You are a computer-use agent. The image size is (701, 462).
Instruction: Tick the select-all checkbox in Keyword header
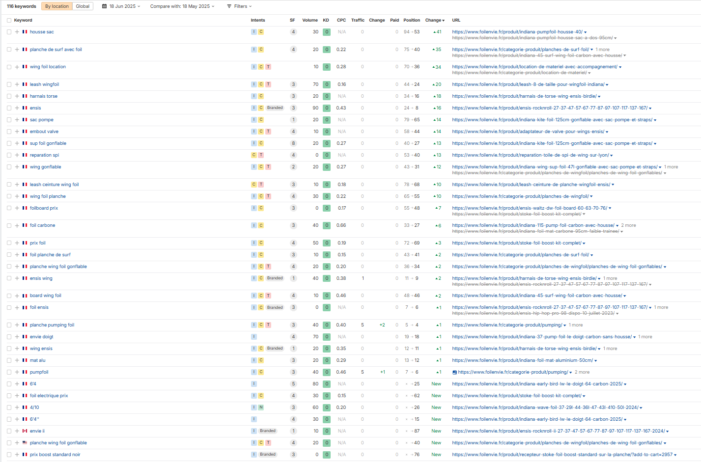9,20
